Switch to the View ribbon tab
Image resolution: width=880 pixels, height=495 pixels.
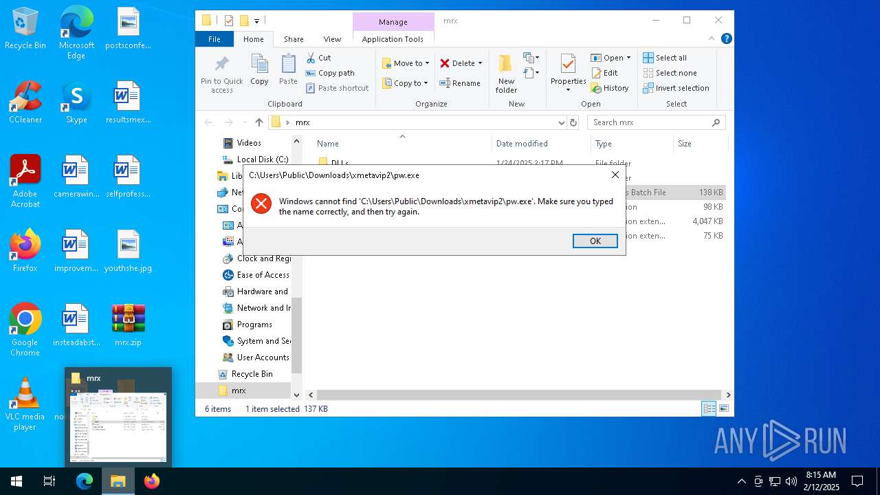click(332, 39)
